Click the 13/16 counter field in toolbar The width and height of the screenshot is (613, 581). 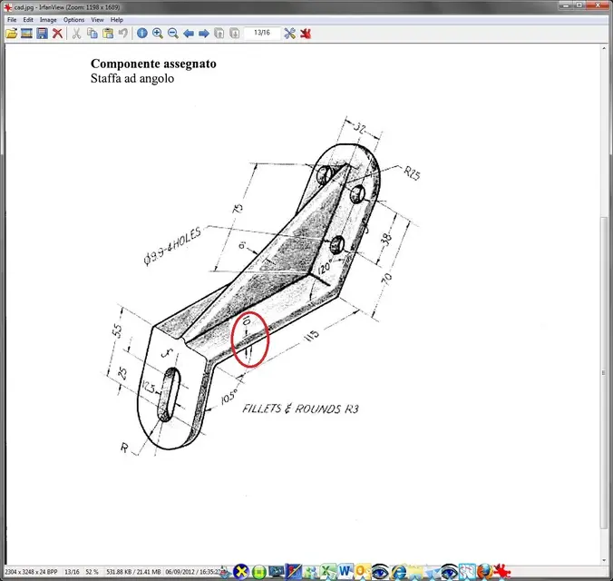(x=262, y=33)
